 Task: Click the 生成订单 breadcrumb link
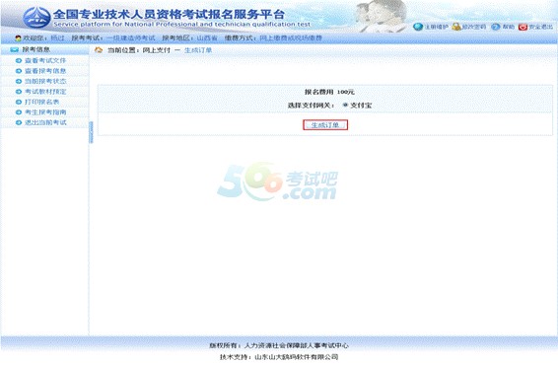[198, 50]
